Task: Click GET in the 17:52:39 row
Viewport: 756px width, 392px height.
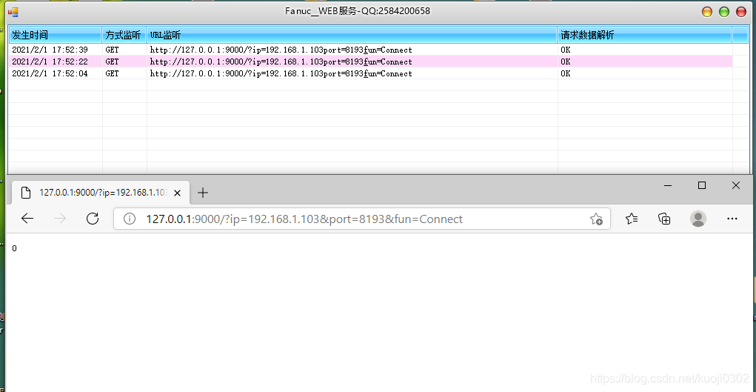Action: coord(112,50)
